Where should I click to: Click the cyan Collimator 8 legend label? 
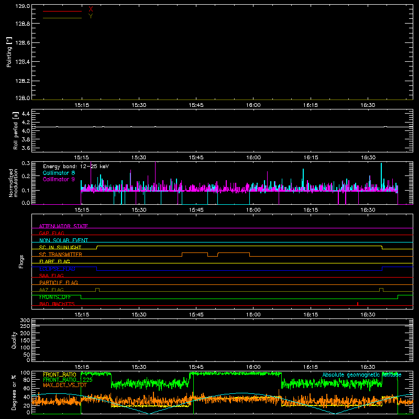point(59,173)
